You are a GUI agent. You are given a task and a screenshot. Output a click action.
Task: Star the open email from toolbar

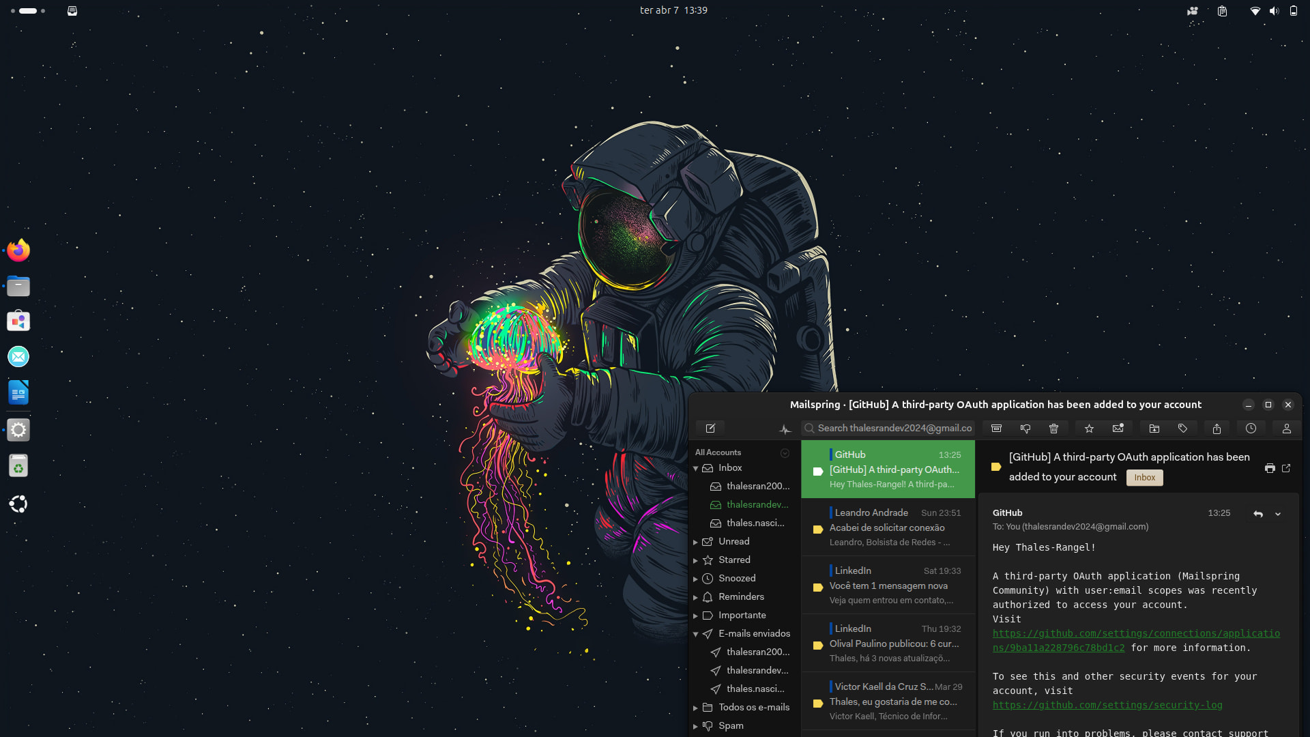point(1089,429)
